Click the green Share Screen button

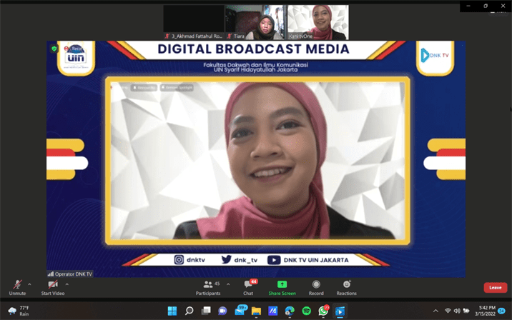click(x=282, y=286)
